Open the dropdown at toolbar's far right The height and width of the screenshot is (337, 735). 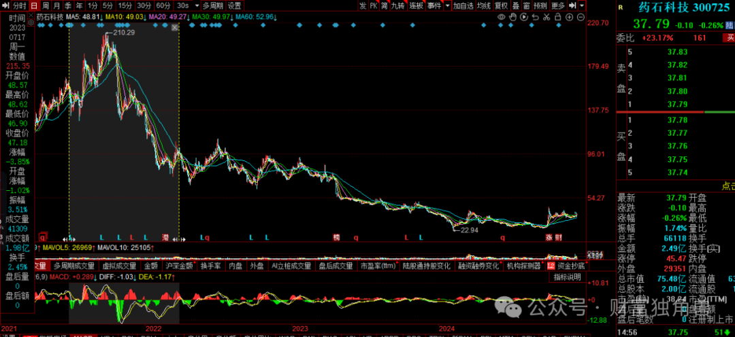click(x=583, y=5)
